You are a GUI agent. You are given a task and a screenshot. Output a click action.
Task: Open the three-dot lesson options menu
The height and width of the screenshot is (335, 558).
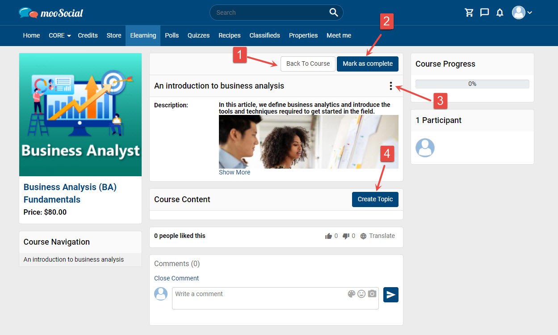tap(391, 86)
